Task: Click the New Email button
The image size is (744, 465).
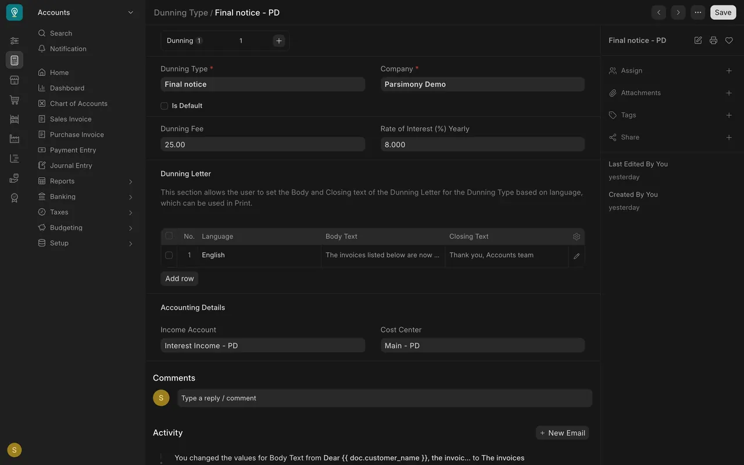Action: coord(562,433)
